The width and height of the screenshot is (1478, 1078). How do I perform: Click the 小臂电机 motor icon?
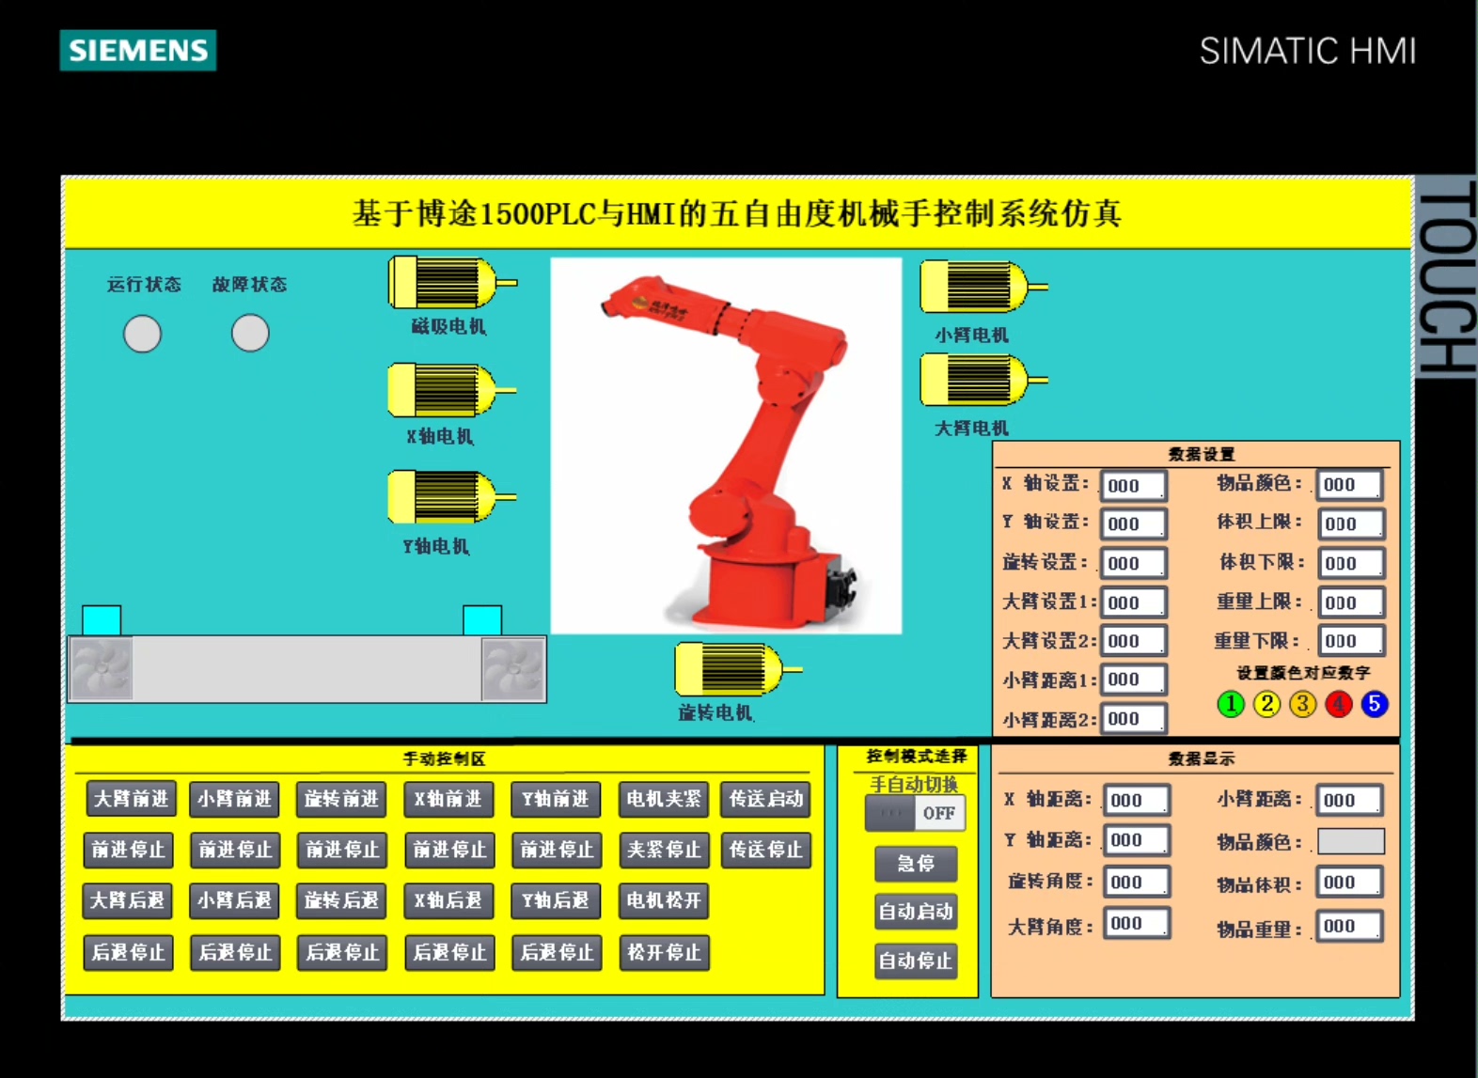(x=983, y=287)
